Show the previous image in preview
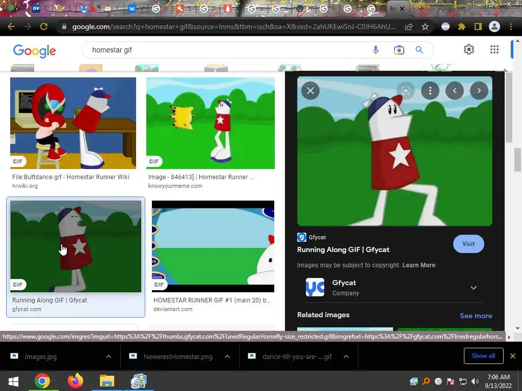Image resolution: width=522 pixels, height=391 pixels. (x=454, y=91)
